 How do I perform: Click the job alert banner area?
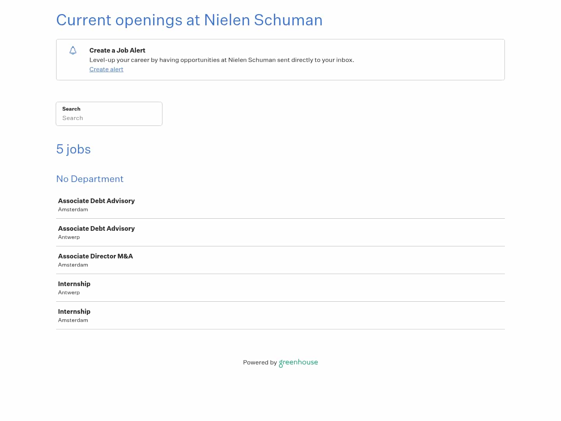[280, 59]
